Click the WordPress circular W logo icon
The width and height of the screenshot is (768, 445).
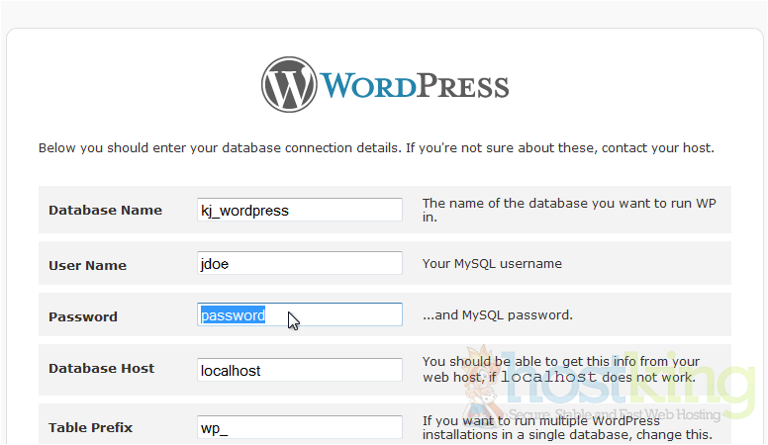coord(289,84)
